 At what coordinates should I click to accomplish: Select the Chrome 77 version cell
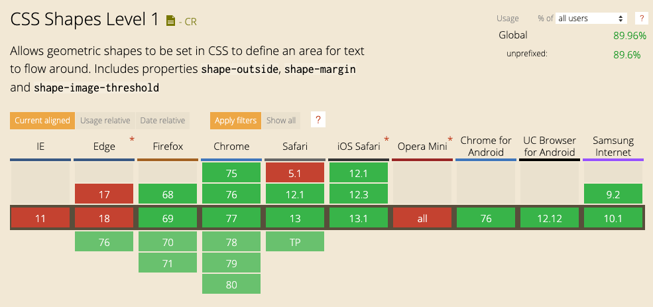coord(231,218)
